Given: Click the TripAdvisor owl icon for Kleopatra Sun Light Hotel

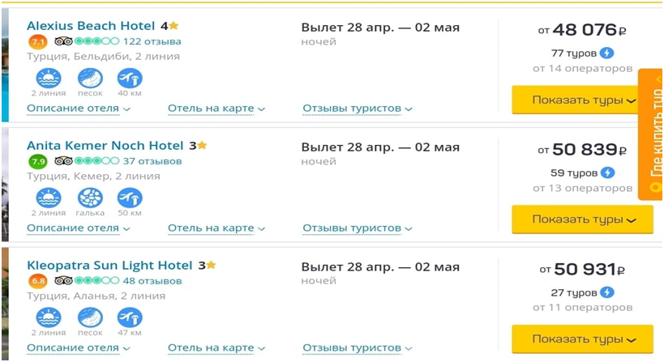Looking at the screenshot, I should point(63,281).
